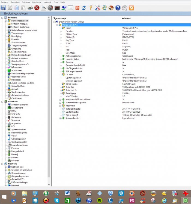Open the Bestand menu
The width and height of the screenshot is (191, 204).
click(x=5, y=2)
